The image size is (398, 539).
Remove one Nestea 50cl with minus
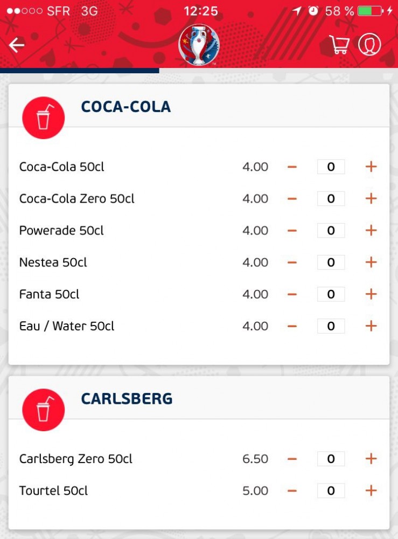[x=292, y=262]
